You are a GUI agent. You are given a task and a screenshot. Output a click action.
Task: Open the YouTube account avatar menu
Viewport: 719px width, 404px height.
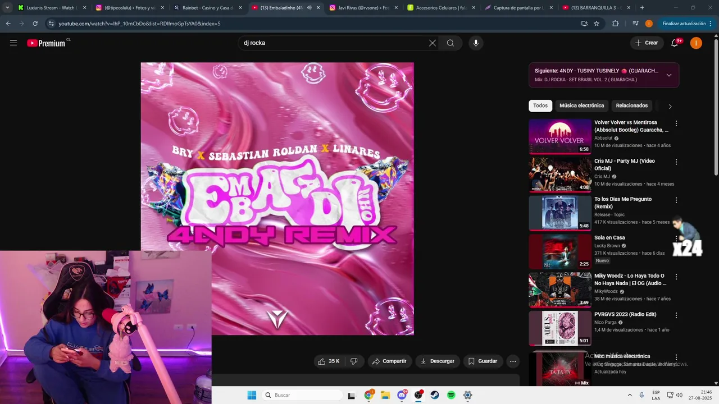696,43
